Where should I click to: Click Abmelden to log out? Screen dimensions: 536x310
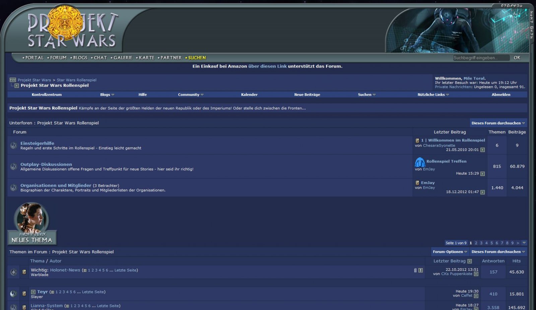[501, 95]
